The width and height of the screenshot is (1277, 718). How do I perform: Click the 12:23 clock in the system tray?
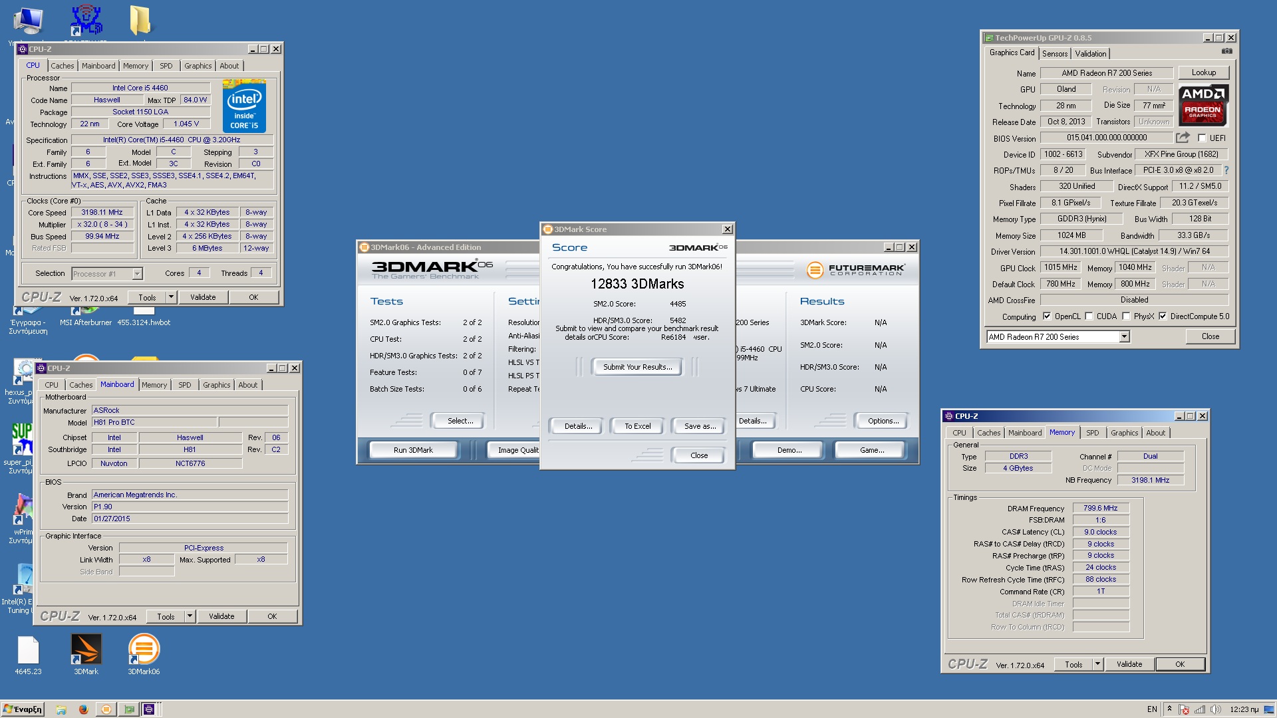pyautogui.click(x=1244, y=709)
